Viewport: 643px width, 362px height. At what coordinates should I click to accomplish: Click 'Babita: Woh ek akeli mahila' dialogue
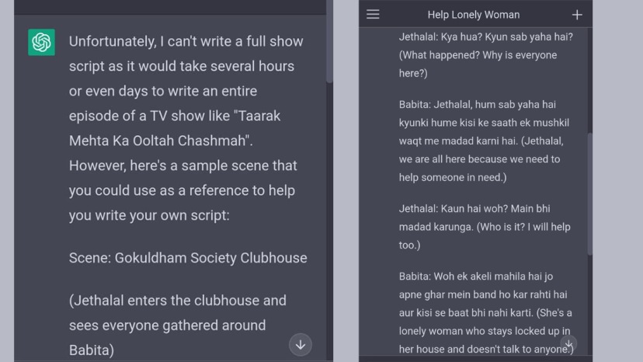click(x=474, y=276)
